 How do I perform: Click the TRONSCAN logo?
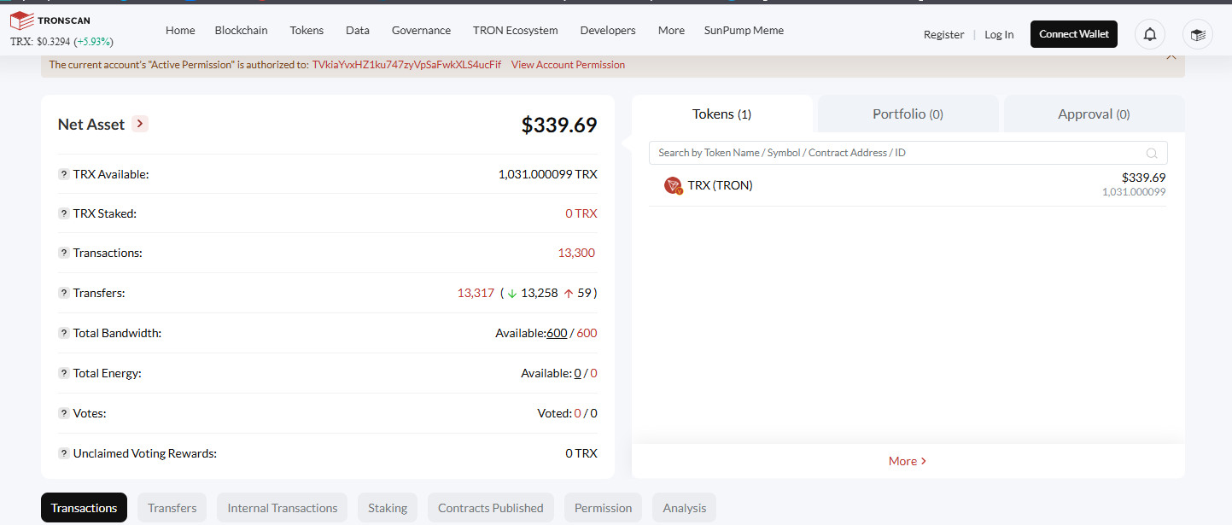point(50,20)
